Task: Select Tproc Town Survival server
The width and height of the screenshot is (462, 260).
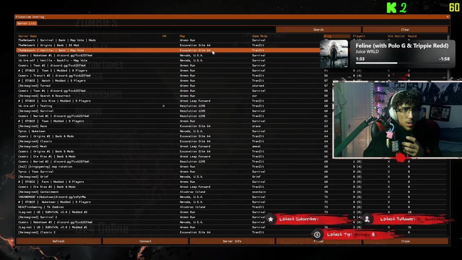Action: click(x=231, y=172)
